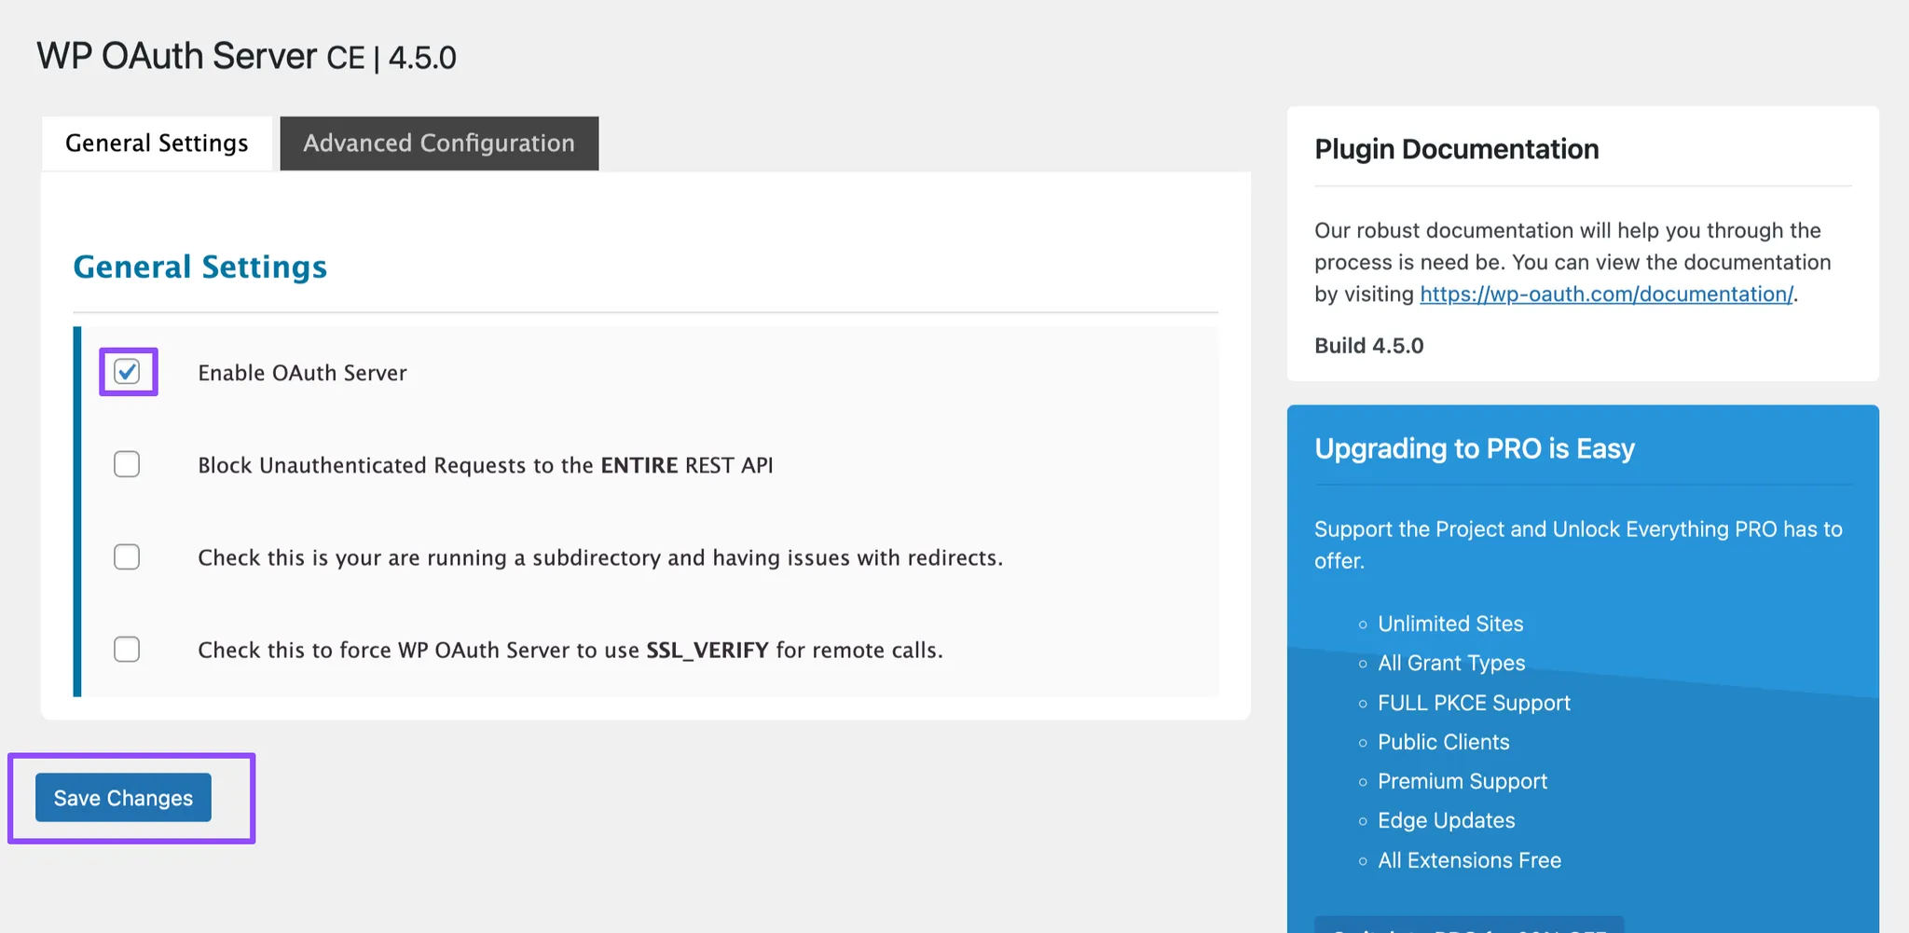1909x933 pixels.
Task: Open the wp-oauth.com documentation link
Action: (1606, 294)
